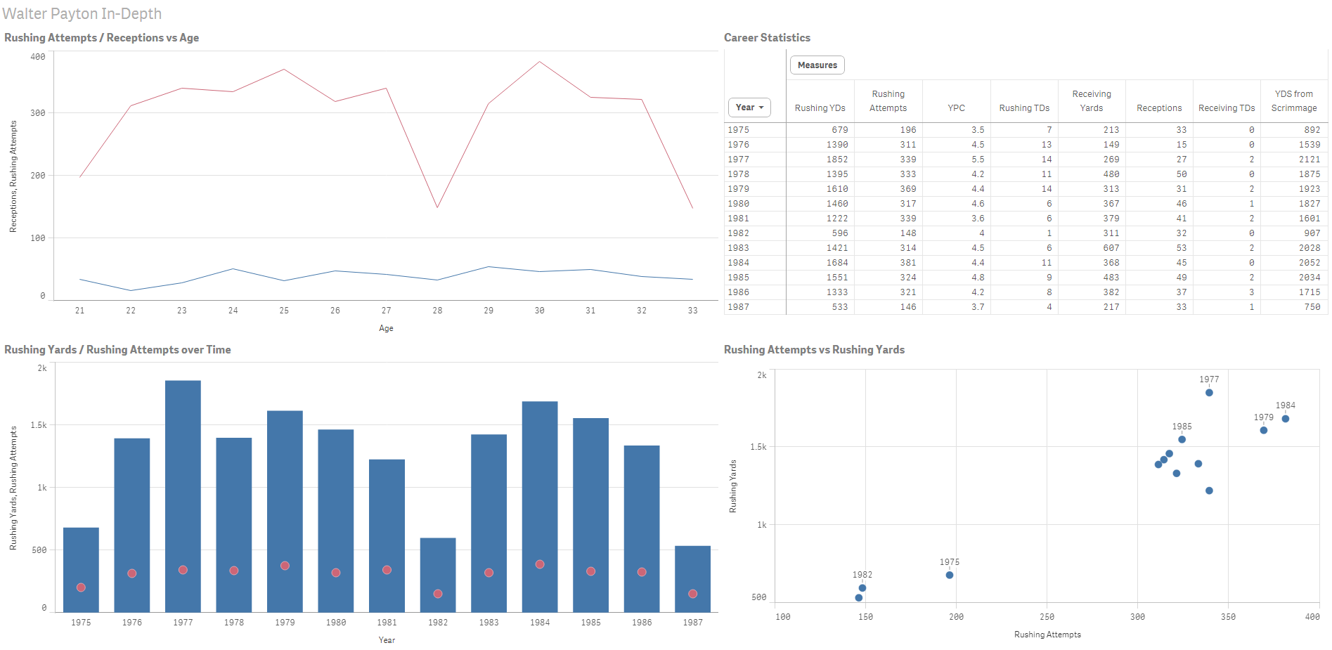Click the 1979 scatter plot point
Viewport: 1332px width, 650px height.
[1264, 430]
